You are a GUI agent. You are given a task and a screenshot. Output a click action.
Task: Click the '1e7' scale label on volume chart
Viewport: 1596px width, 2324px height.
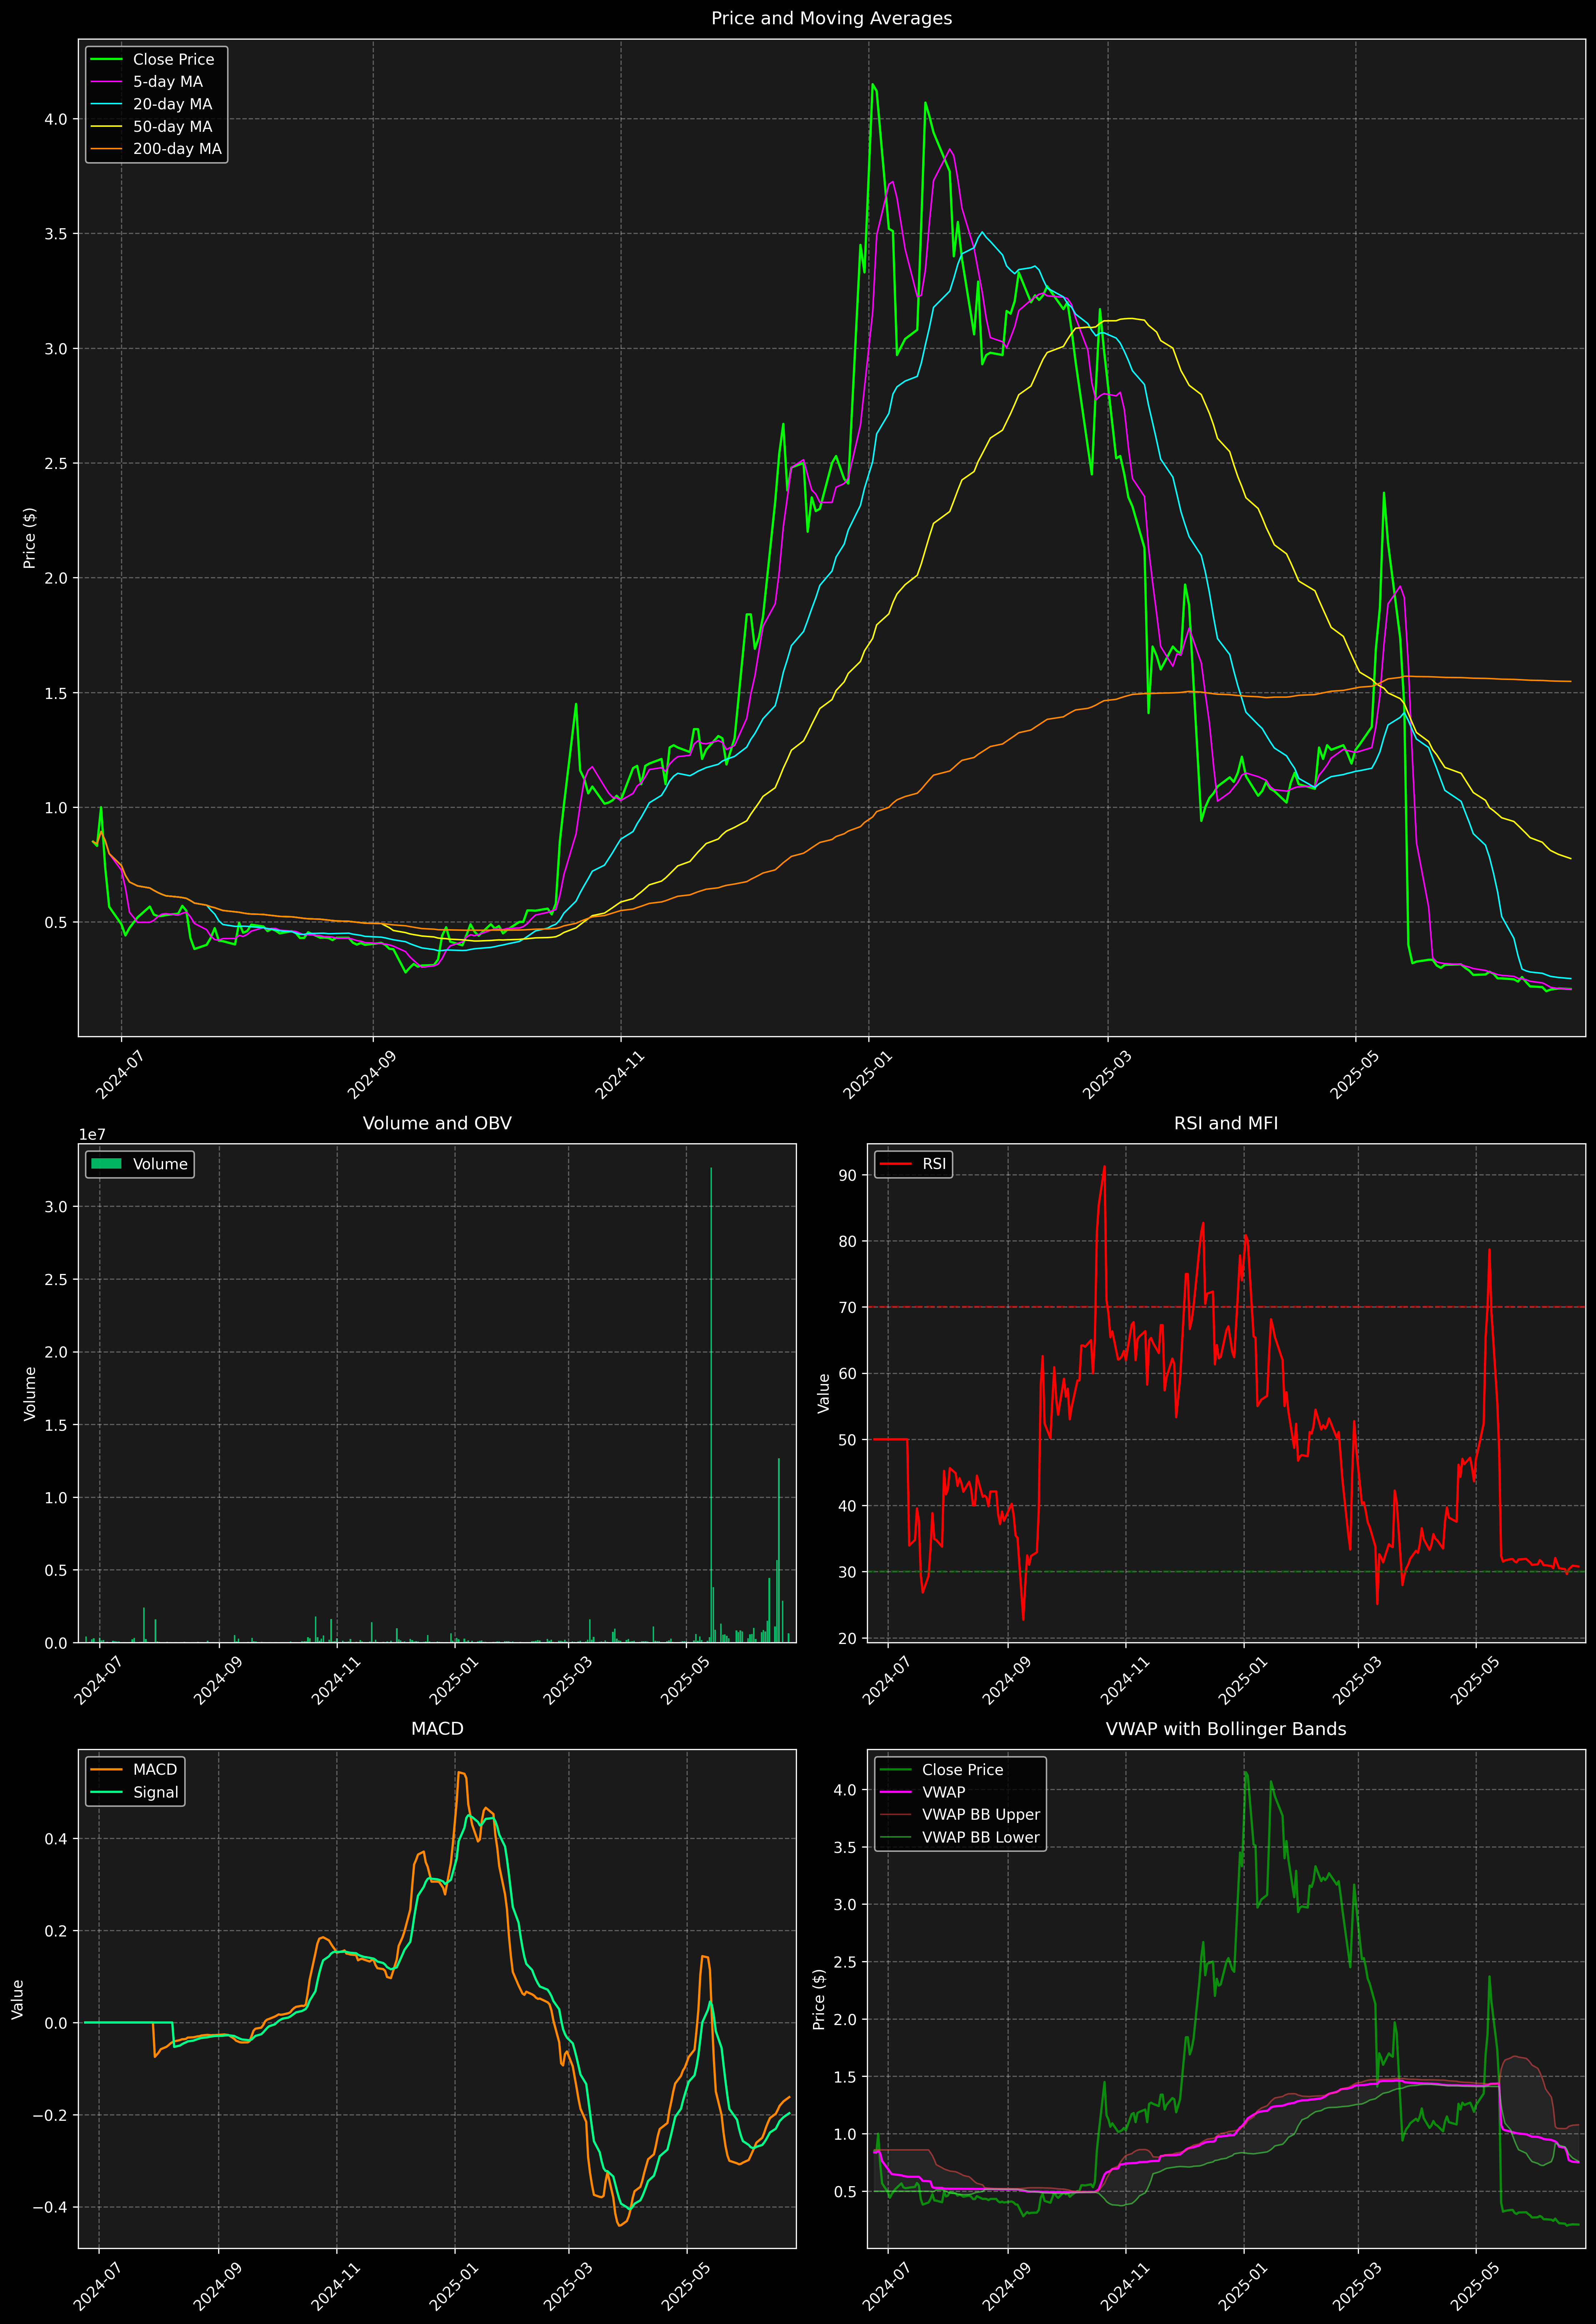pyautogui.click(x=92, y=1135)
